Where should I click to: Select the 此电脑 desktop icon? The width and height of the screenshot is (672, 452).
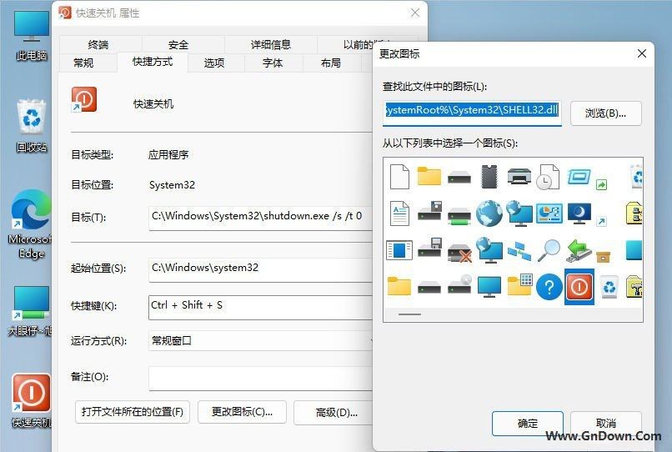click(x=32, y=36)
